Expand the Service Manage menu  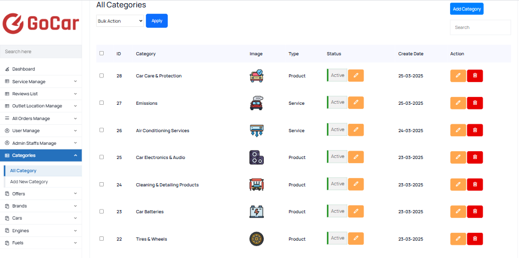[41, 82]
